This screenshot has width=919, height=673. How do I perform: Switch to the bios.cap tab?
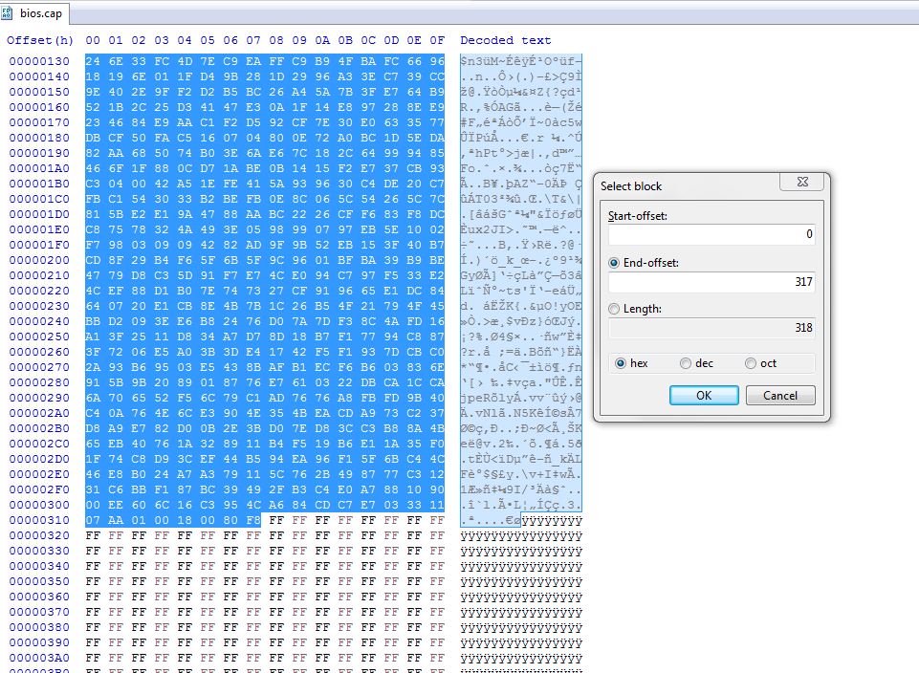coord(34,12)
